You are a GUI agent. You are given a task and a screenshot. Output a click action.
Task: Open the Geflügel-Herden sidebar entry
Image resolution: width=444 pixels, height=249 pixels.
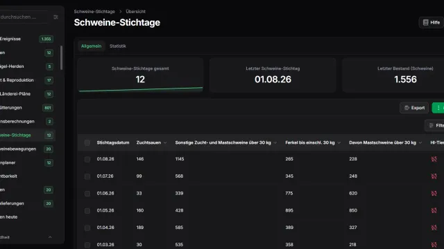point(27,66)
